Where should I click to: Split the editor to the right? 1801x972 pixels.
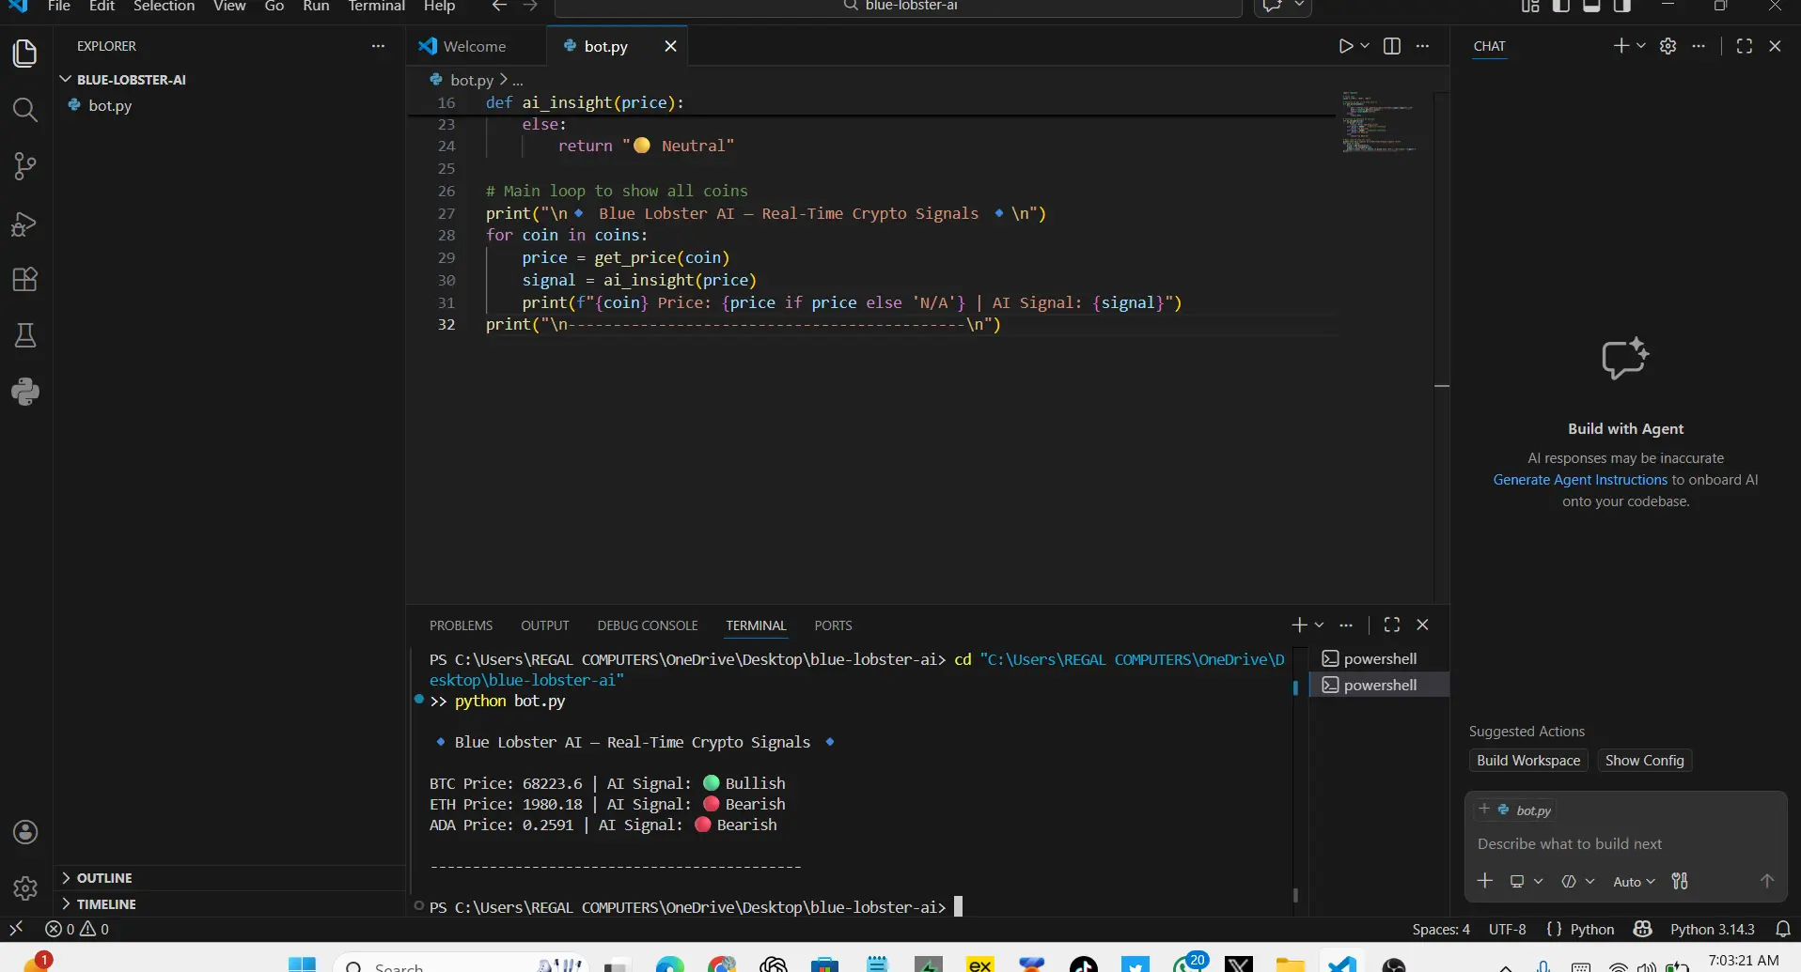click(1392, 46)
